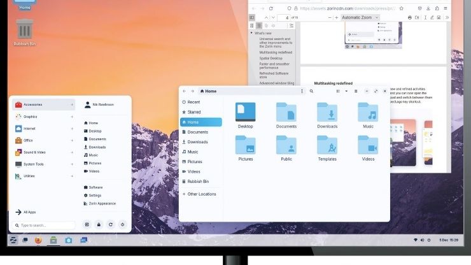
Task: Open volume icon in system tray
Action: tap(423, 240)
